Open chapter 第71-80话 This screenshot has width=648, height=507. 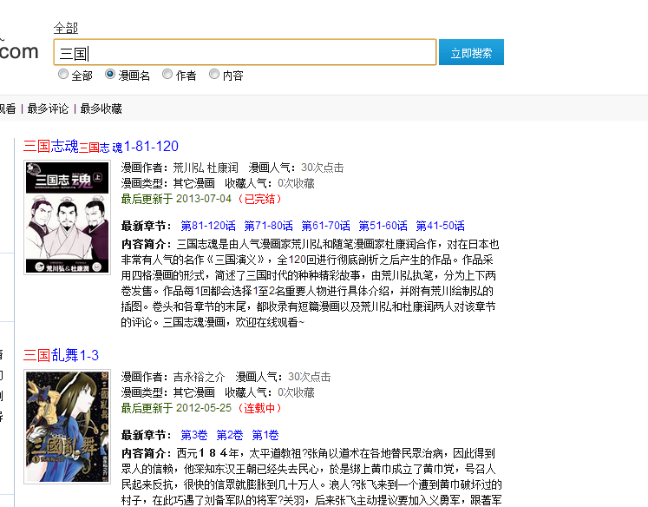tap(269, 226)
